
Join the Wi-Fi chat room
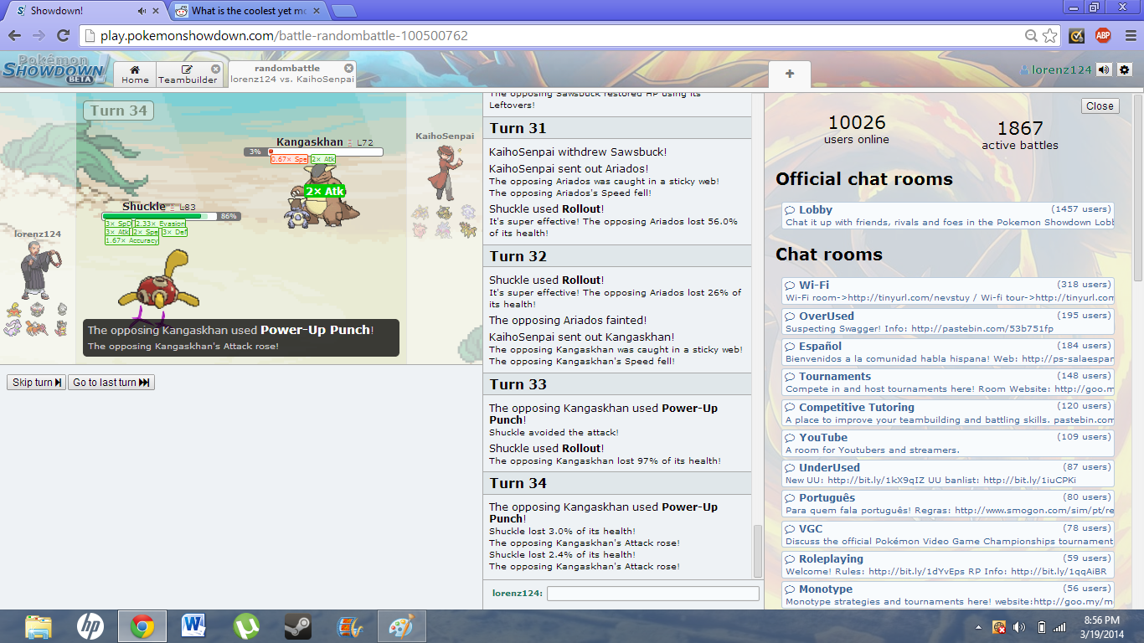click(948, 291)
